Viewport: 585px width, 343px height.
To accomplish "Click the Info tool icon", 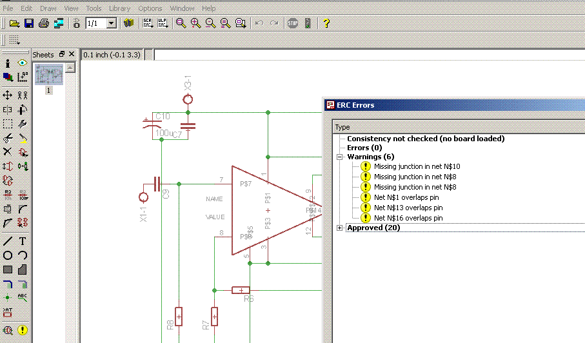I will (8, 63).
